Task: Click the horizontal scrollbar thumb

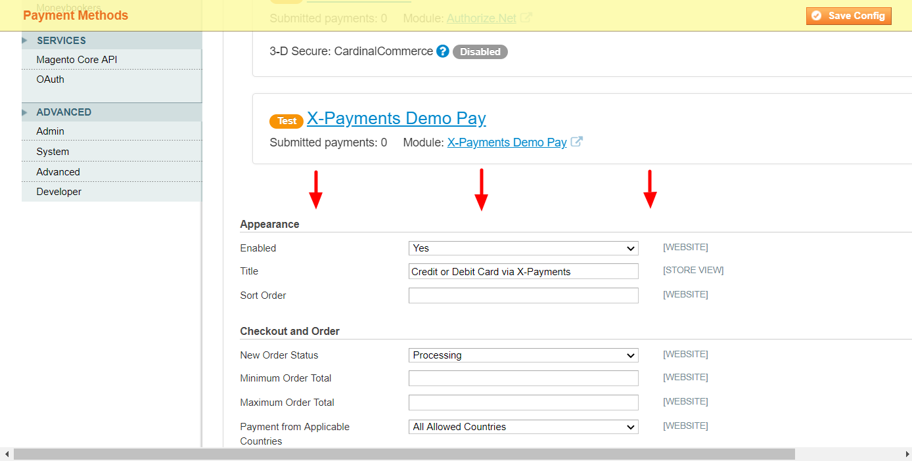Action: click(x=404, y=454)
